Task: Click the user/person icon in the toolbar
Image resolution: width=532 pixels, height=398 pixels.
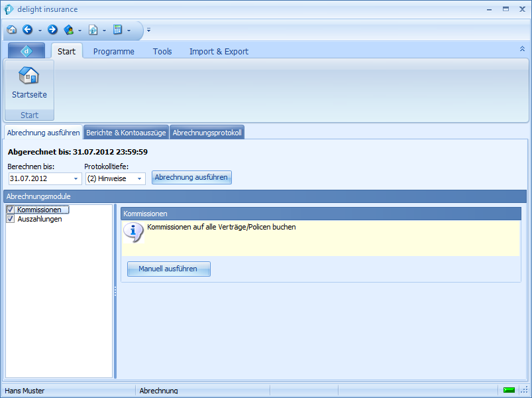Action: [x=69, y=30]
